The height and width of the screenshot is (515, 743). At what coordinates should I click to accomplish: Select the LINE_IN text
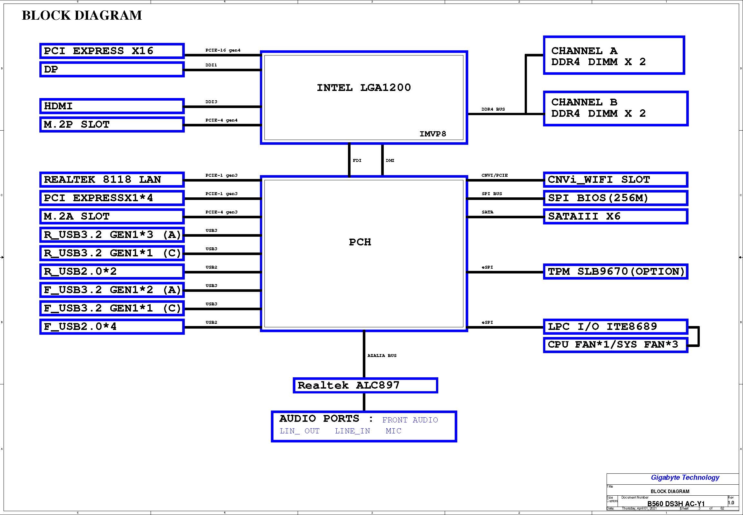coord(352,431)
